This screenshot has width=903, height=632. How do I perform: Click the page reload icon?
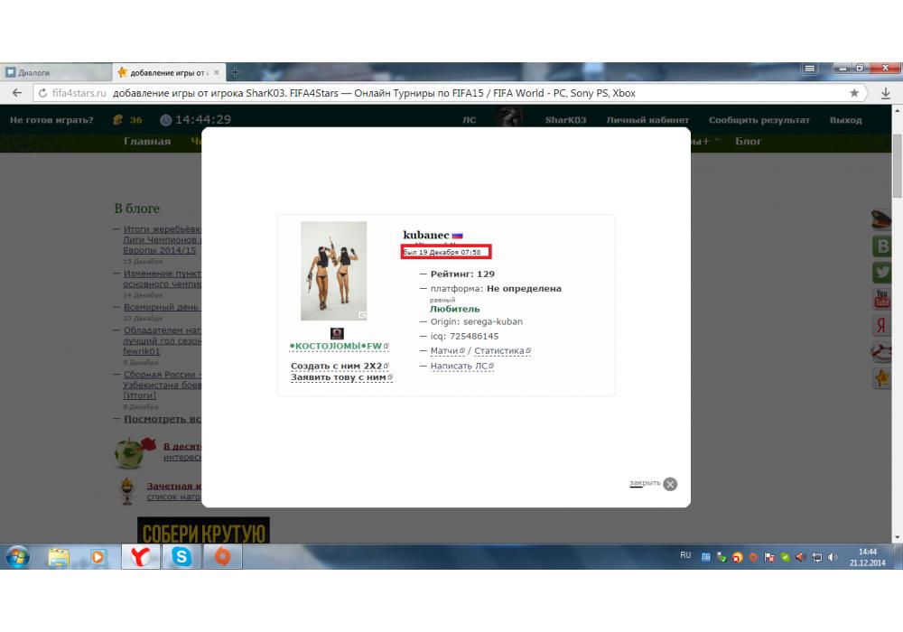point(42,93)
